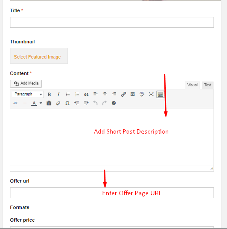Insert a bulleted list
This screenshot has height=229, width=227.
pos(68,95)
